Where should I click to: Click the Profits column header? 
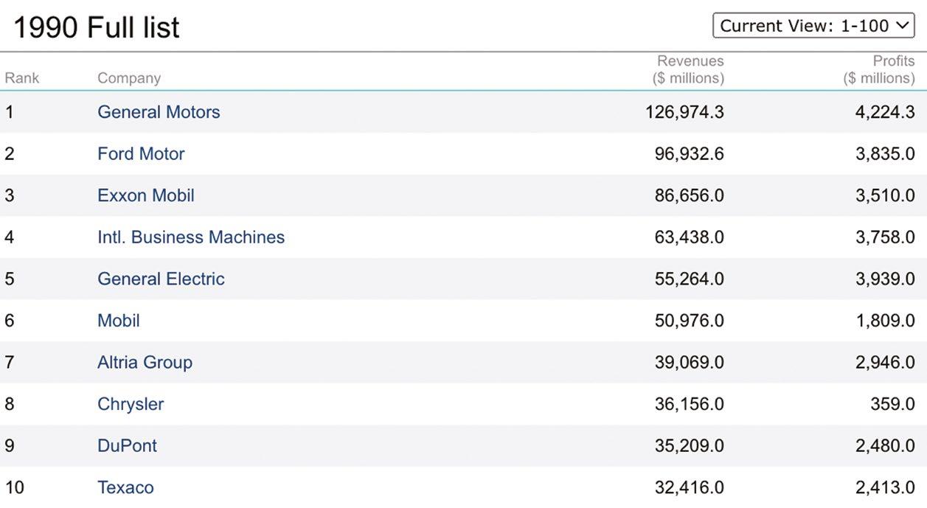pos(880,69)
